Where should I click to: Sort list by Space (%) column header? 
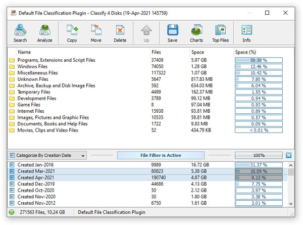coord(245,52)
